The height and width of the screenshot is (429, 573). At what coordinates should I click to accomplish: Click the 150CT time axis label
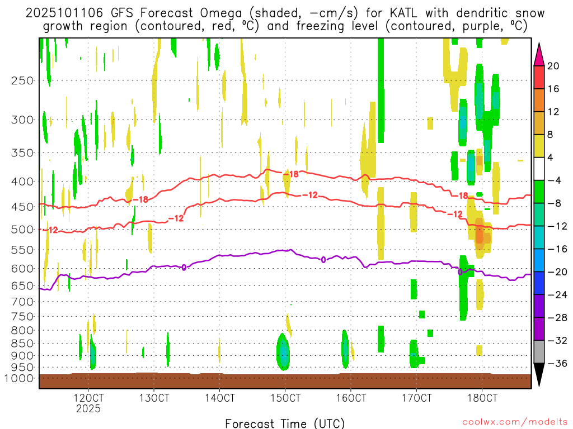(285, 398)
